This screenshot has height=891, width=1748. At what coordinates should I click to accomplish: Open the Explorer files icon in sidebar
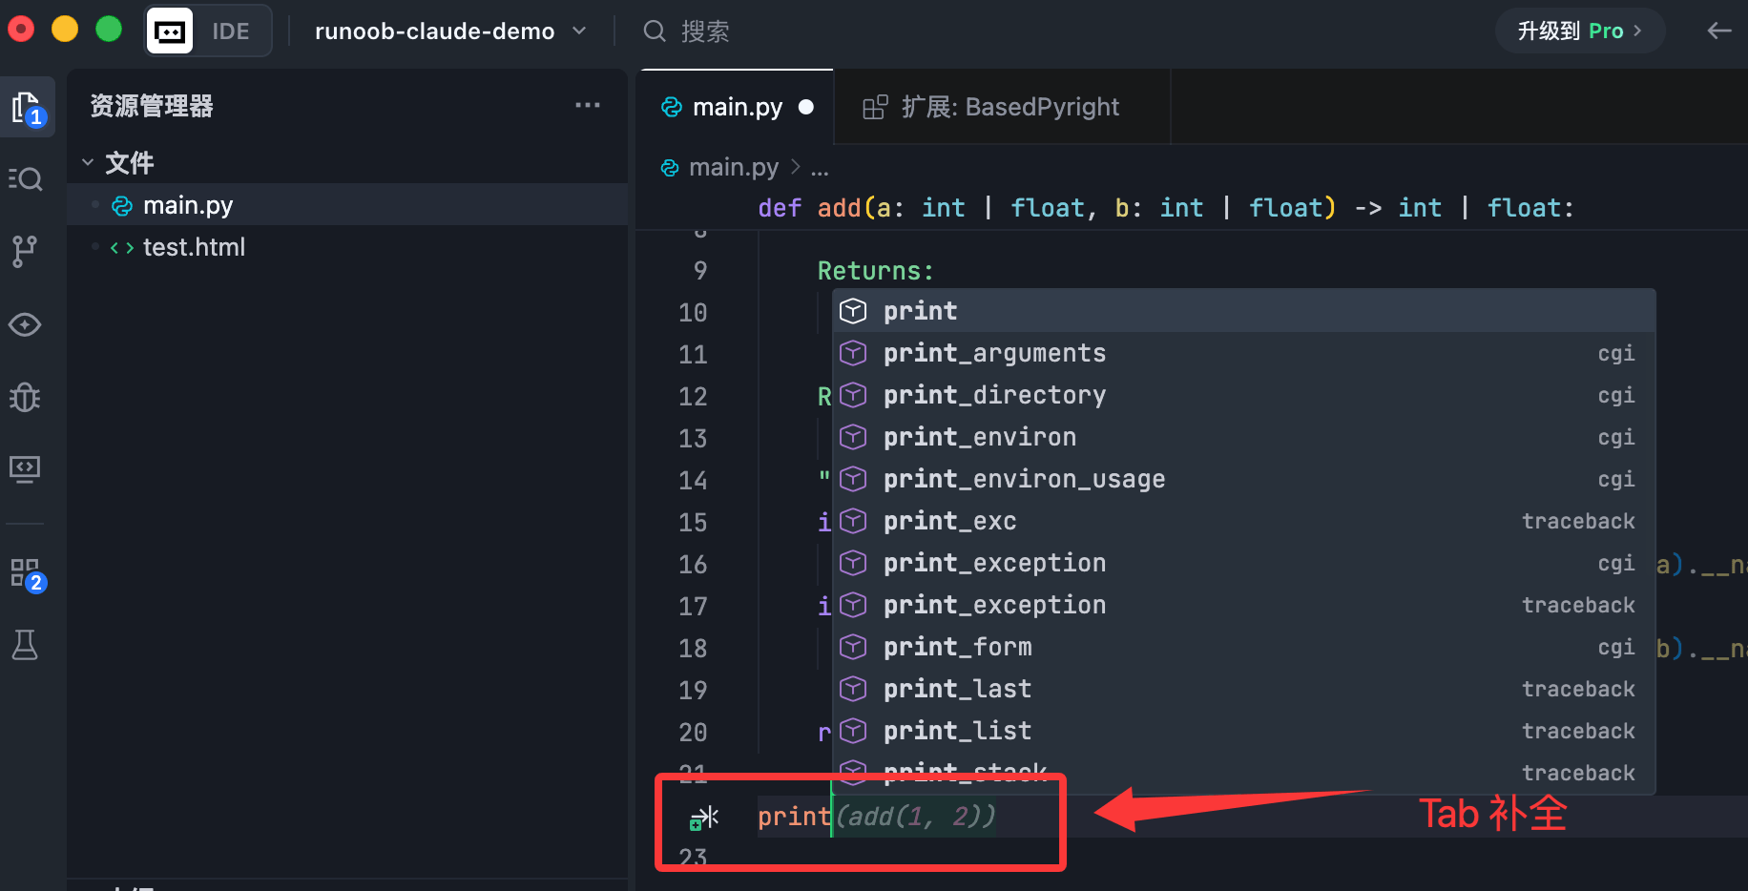(x=26, y=108)
